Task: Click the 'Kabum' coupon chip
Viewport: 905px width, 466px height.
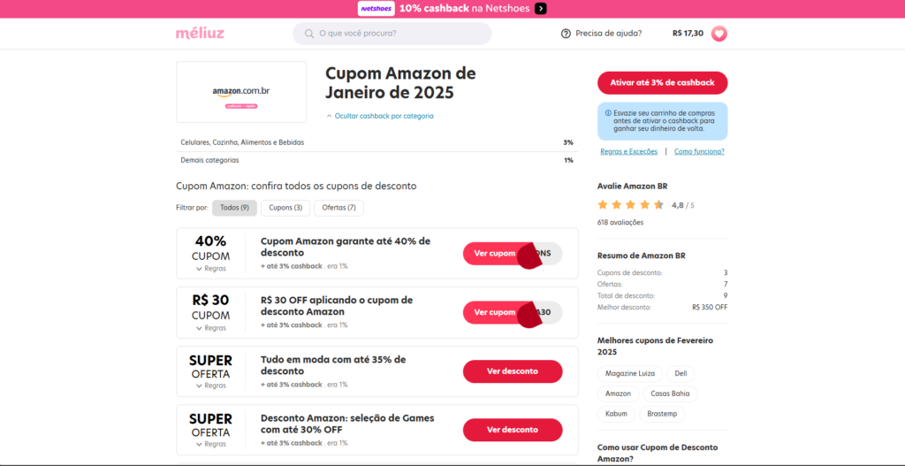Action: point(616,414)
